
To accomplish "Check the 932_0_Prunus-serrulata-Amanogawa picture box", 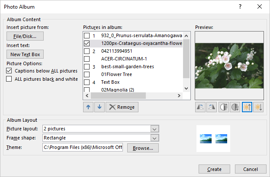I will 87,35.
